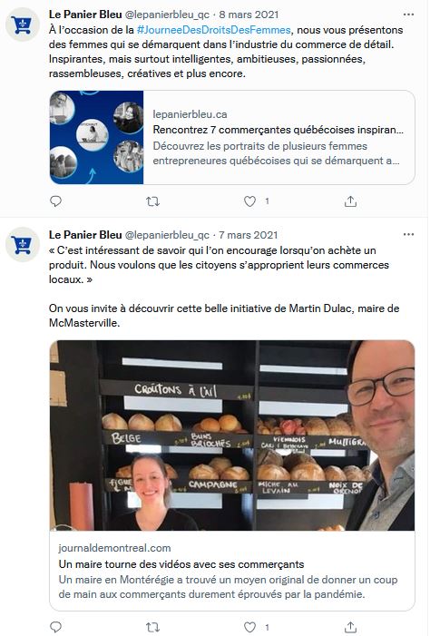Open 'Un maire tourne des vidéos' article

click(x=181, y=564)
